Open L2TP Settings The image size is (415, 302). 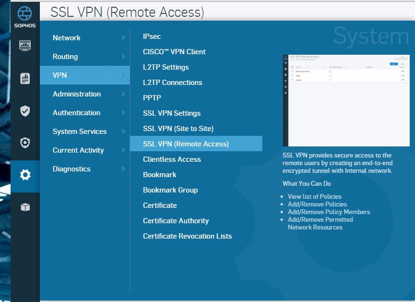tap(166, 67)
